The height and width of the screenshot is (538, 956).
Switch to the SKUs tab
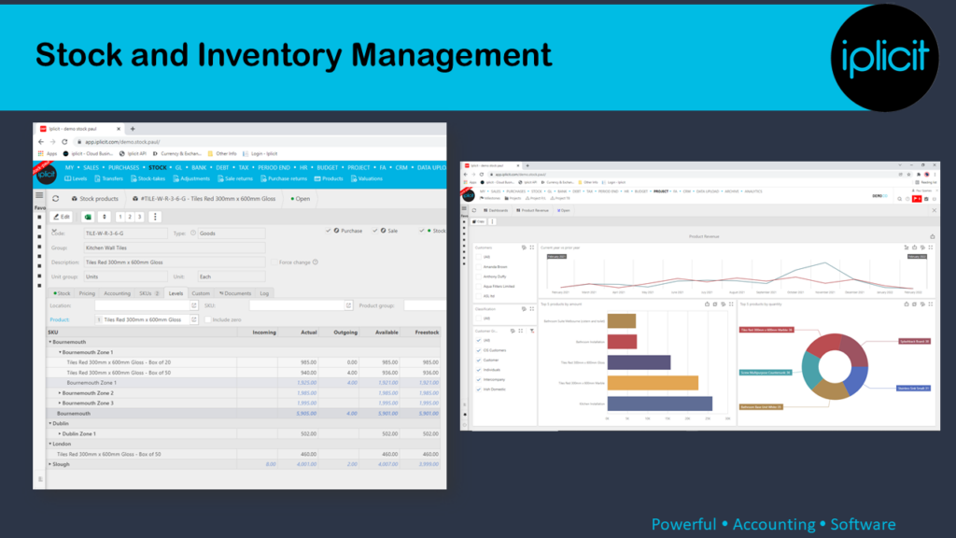[148, 293]
